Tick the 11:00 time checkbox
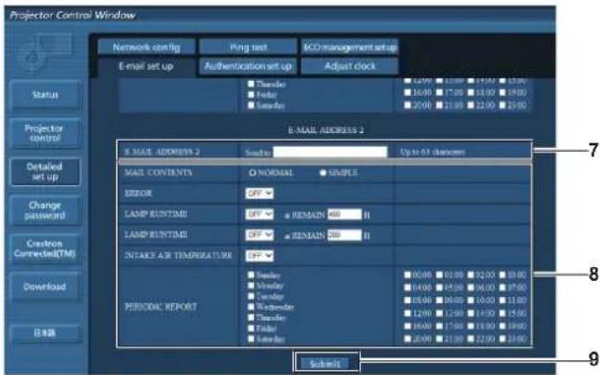The image size is (600, 375). tap(503, 301)
